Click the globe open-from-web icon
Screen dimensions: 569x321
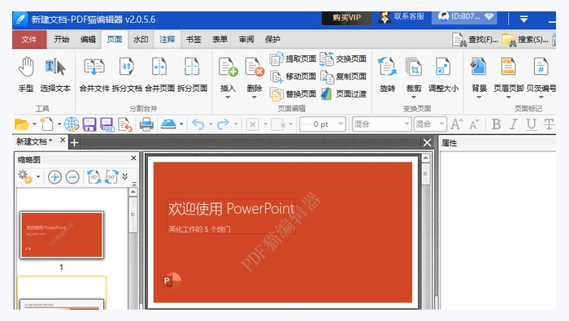tap(72, 124)
